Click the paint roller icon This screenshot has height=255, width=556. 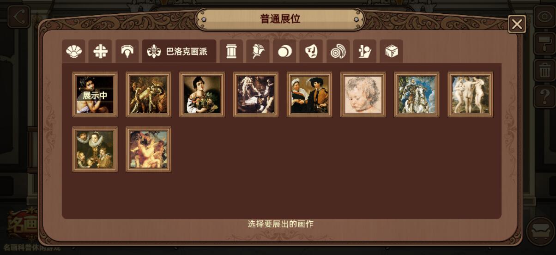tap(544, 44)
